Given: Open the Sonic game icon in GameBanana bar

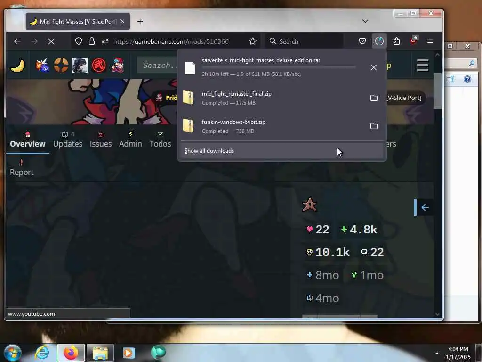Looking at the screenshot, I should click(x=42, y=65).
